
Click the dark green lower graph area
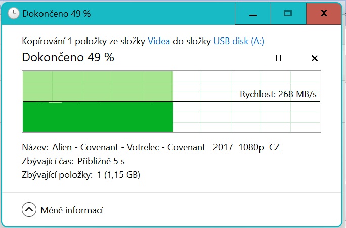click(x=98, y=118)
